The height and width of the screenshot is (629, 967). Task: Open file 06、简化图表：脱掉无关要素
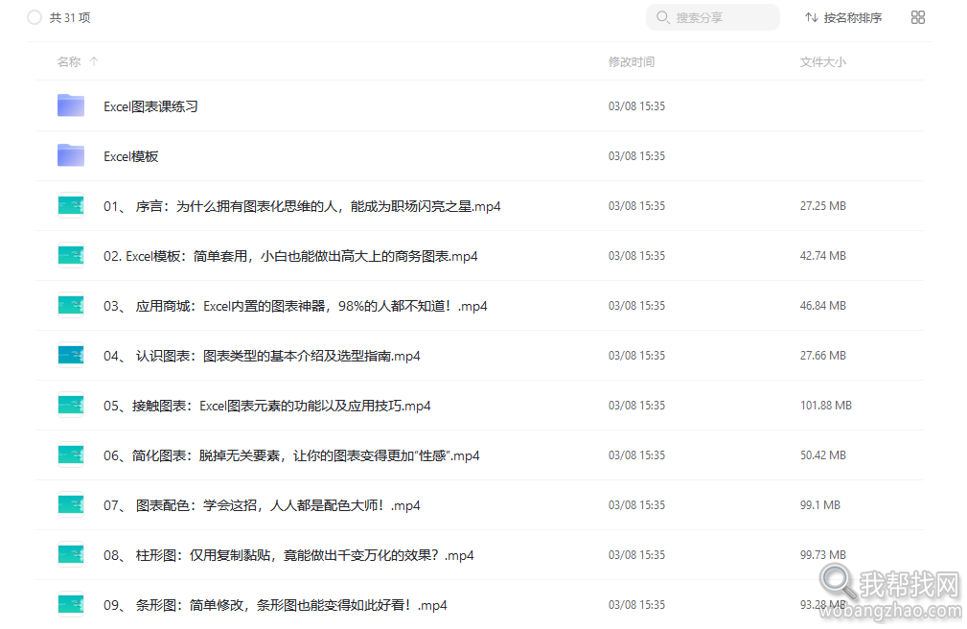(x=291, y=455)
